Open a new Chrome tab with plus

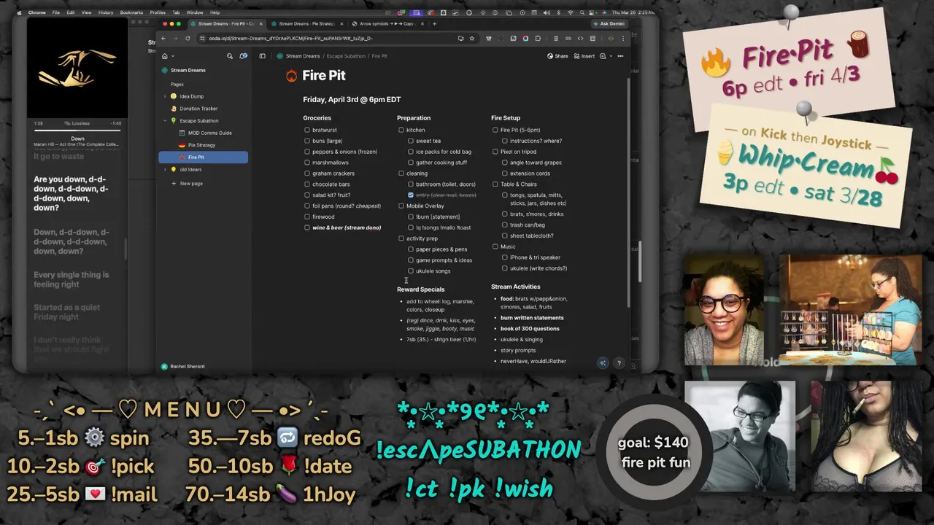pos(434,23)
